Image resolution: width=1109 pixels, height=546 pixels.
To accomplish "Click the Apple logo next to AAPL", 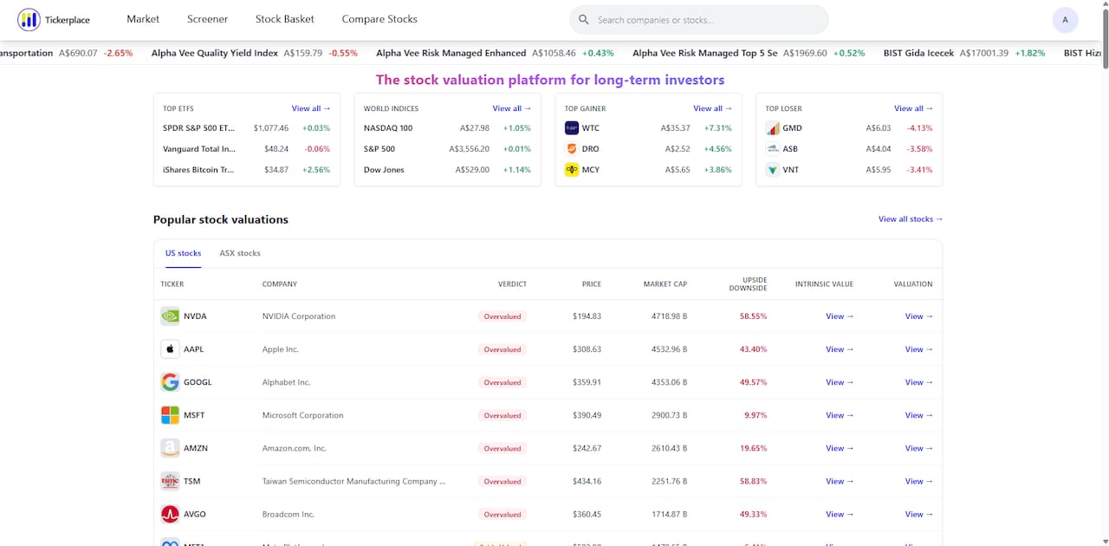I will (170, 349).
